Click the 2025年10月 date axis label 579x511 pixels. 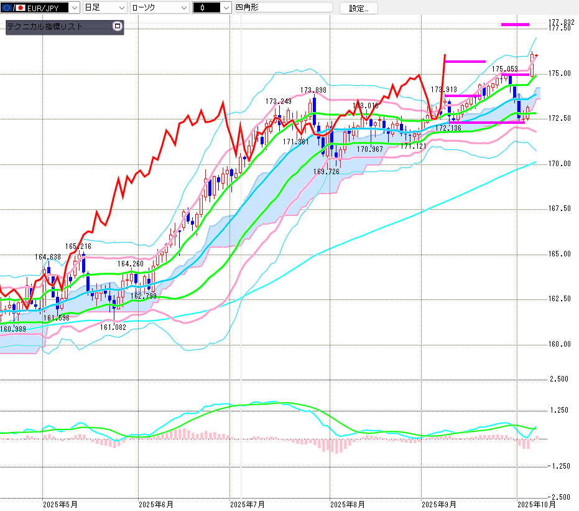[x=537, y=504]
